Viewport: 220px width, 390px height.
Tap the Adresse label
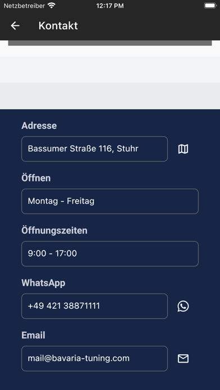point(39,126)
